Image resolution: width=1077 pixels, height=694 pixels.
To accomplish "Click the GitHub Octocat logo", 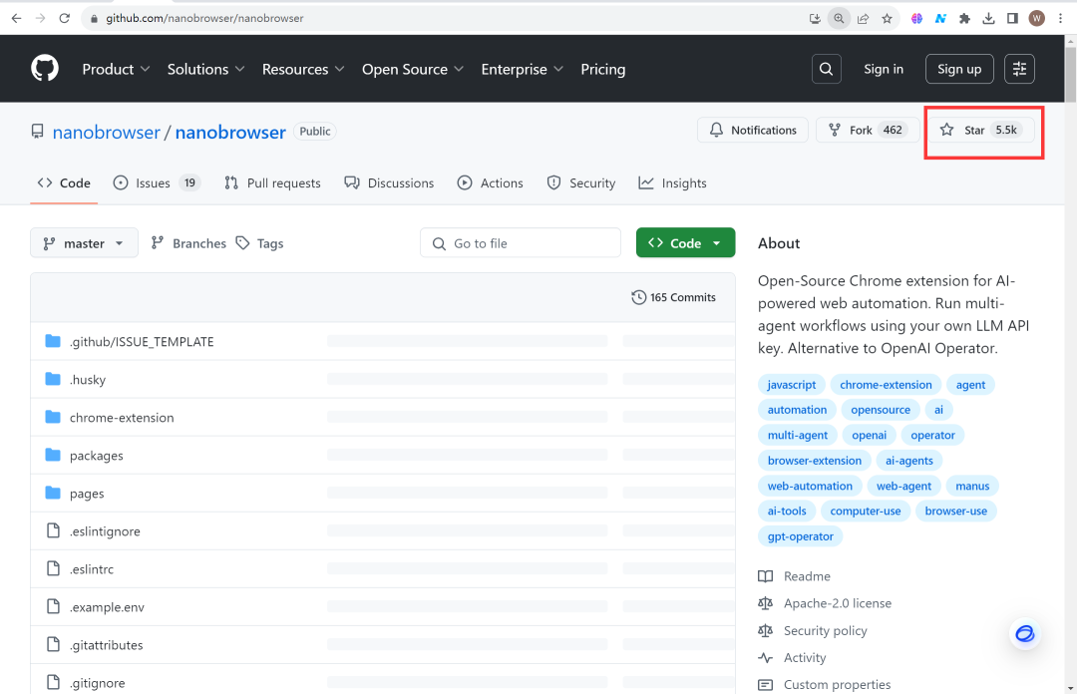I will [x=45, y=69].
